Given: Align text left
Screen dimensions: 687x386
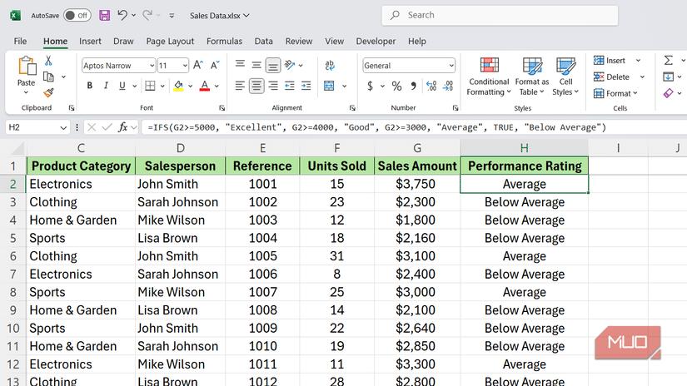Looking at the screenshot, I should 240,86.
